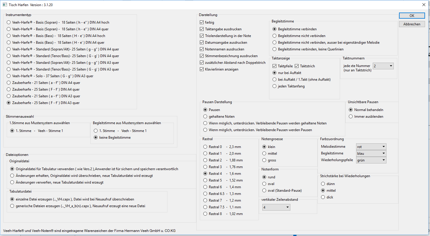Uncheck the Taktpfeile checkbox
This screenshot has width=430, height=236.
[x=275, y=66]
